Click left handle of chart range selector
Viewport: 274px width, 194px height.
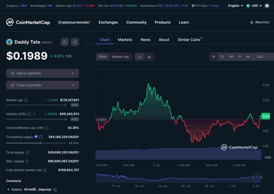click(253, 177)
